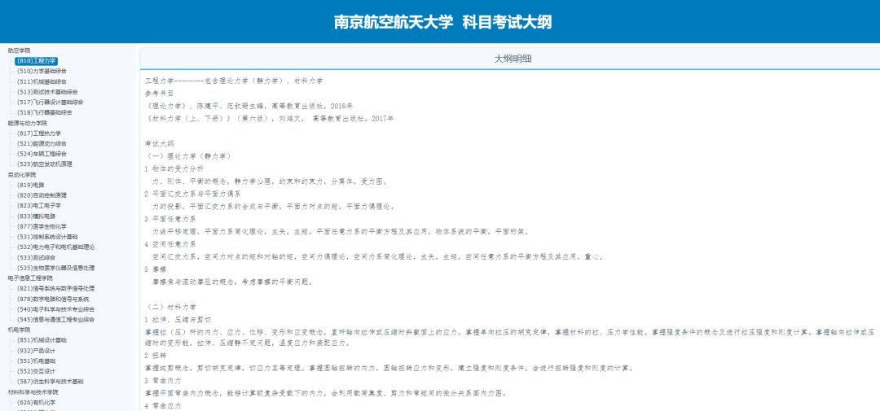Image resolution: width=880 pixels, height=411 pixels.
Task: Select (820)自动控制原理 in the tree
Action: [x=42, y=195]
